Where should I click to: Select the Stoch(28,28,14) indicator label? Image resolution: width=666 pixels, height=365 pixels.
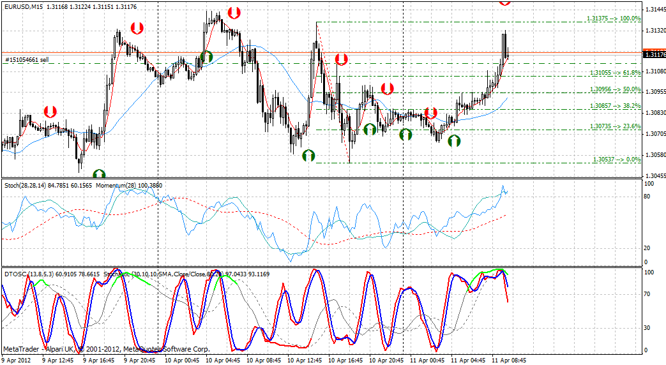coord(25,186)
